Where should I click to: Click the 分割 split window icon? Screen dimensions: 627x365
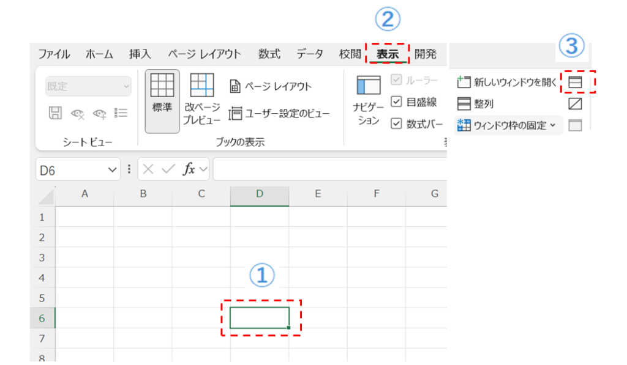[575, 82]
